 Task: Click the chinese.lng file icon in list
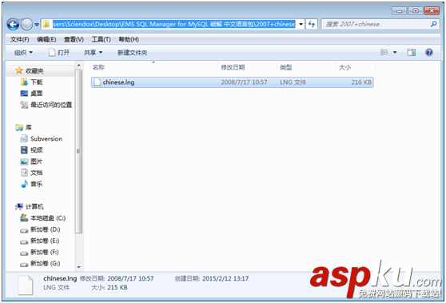[x=98, y=82]
